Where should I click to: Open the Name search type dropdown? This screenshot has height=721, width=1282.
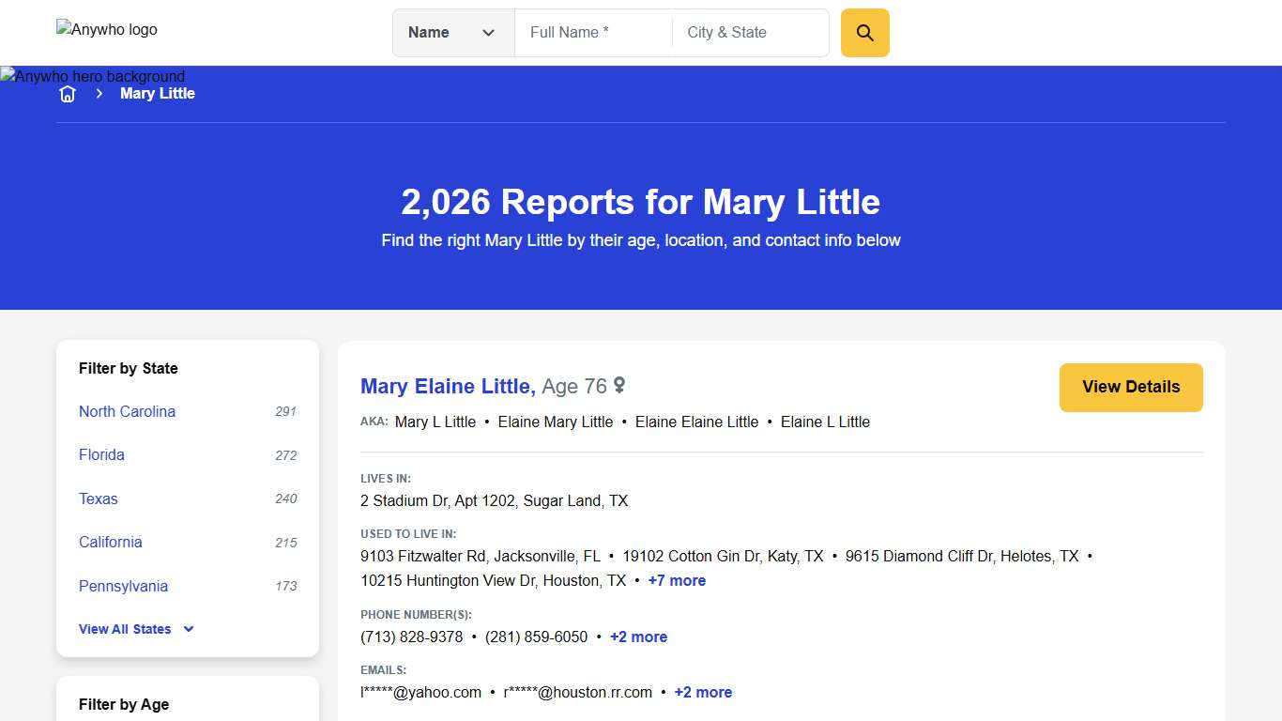pyautogui.click(x=453, y=32)
